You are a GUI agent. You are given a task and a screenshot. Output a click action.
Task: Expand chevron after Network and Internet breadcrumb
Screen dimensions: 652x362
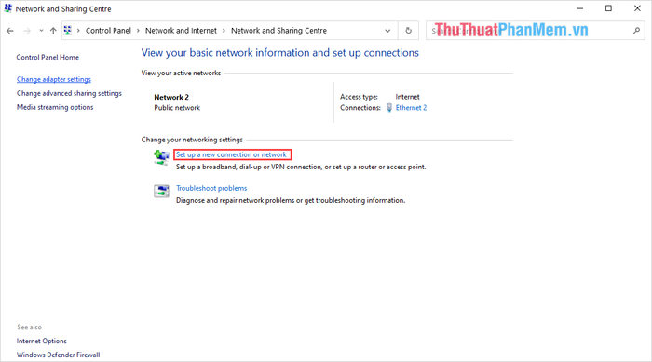click(x=224, y=31)
